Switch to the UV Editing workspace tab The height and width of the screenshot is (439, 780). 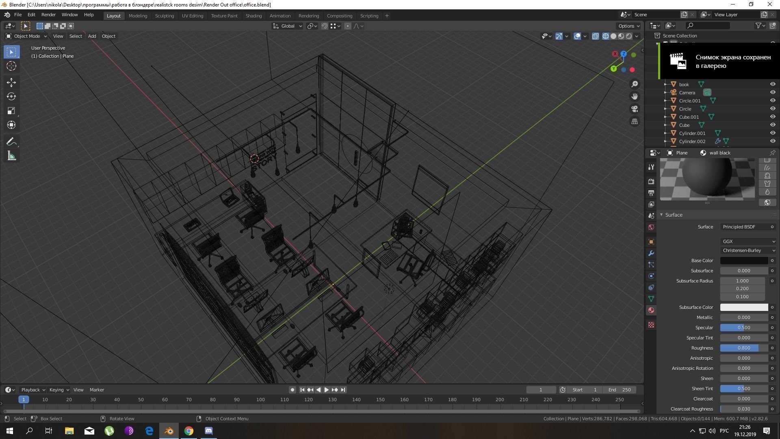click(x=193, y=16)
